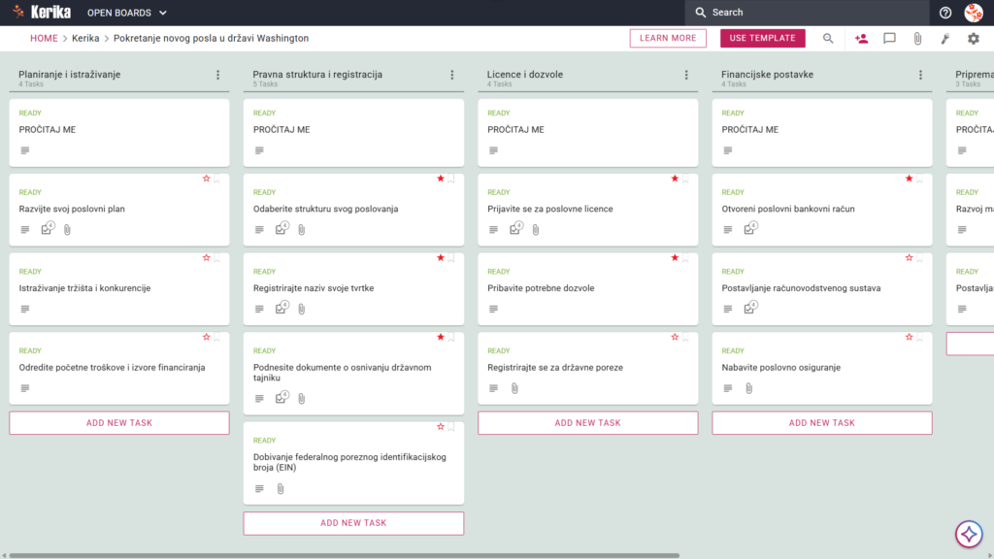Click the Kerika logo
This screenshot has width=994, height=559.
pyautogui.click(x=42, y=12)
